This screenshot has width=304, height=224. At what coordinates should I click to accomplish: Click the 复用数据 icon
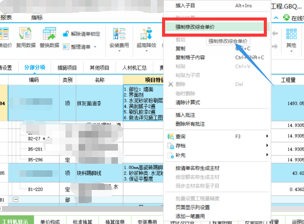tap(25, 34)
